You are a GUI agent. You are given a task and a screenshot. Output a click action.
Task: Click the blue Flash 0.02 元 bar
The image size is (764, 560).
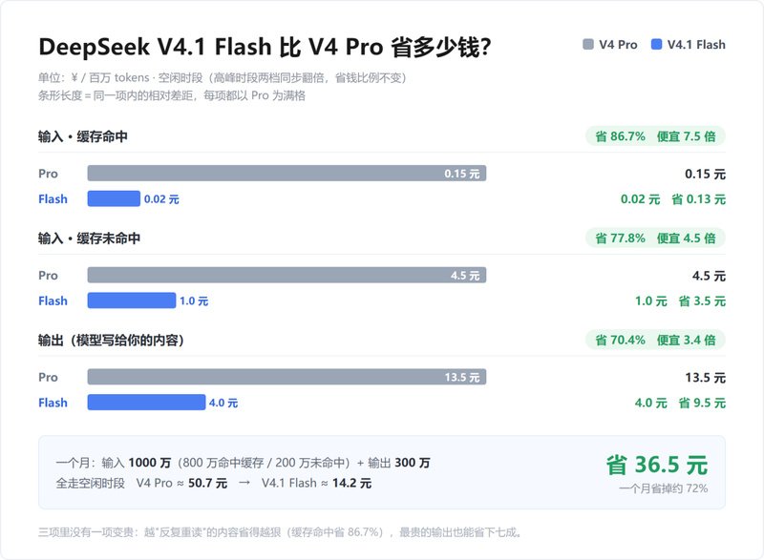114,198
